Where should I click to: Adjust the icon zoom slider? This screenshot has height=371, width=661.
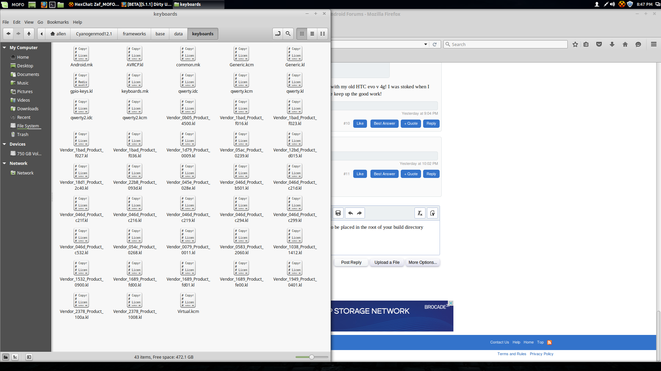[x=312, y=357]
